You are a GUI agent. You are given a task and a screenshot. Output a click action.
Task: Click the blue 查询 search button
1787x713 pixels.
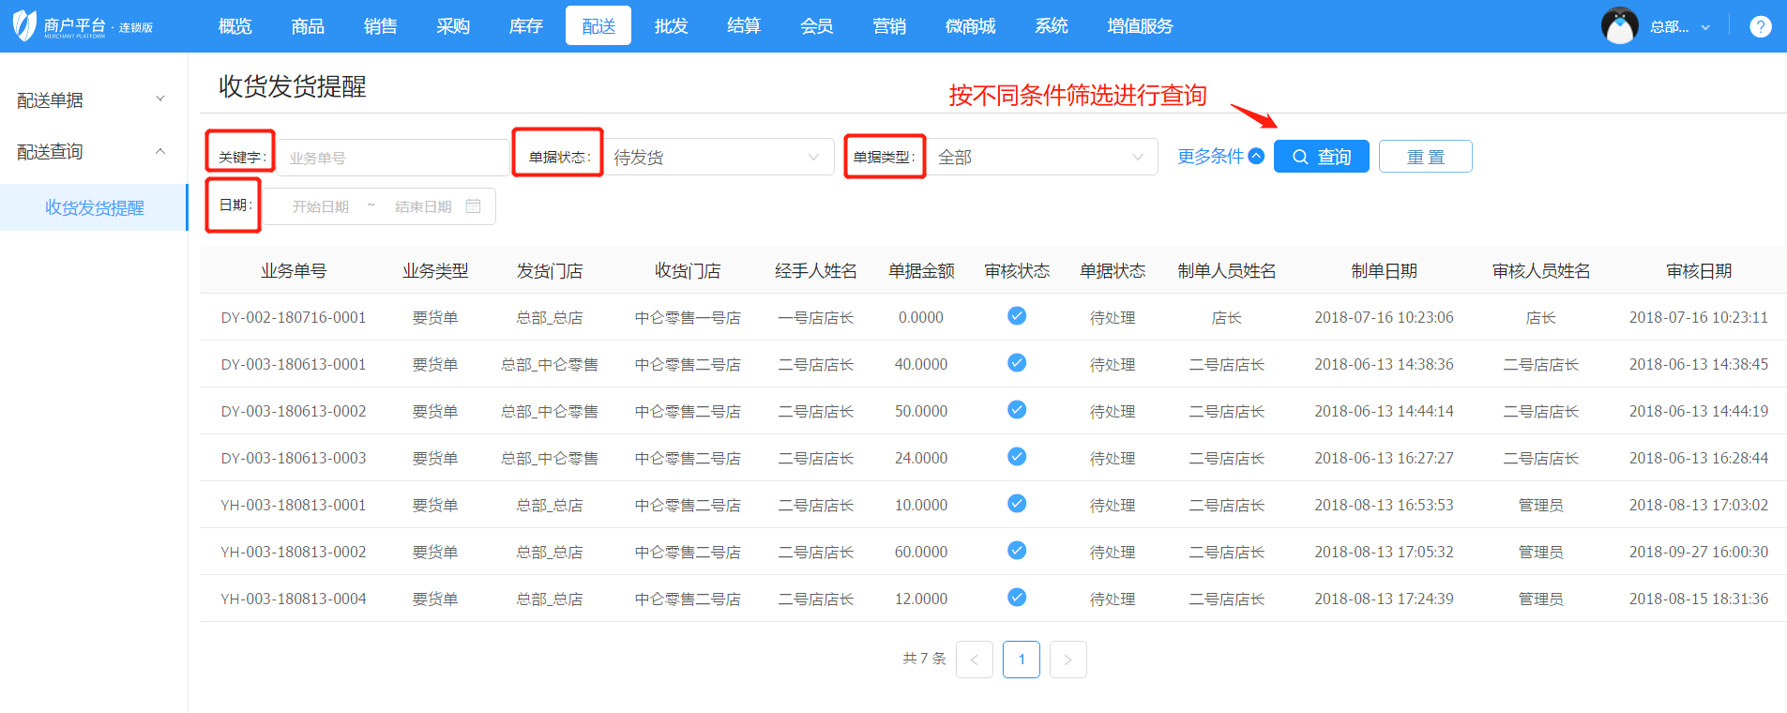click(1321, 157)
